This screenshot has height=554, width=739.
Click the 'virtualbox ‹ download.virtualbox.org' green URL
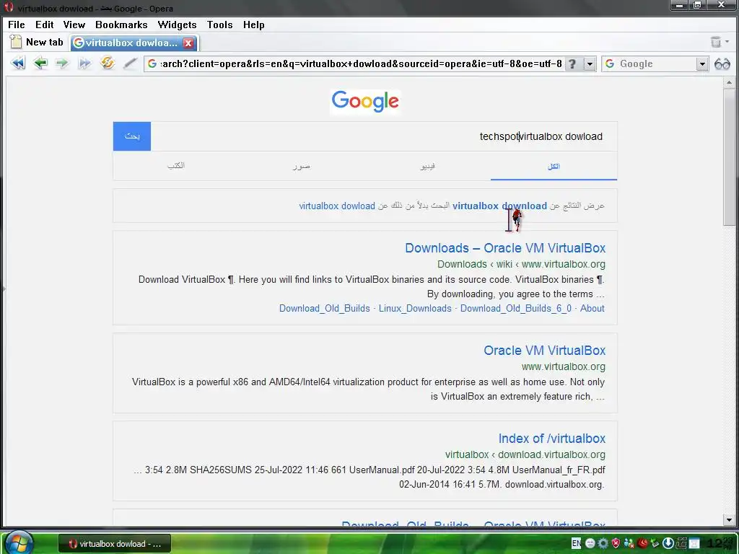click(525, 454)
